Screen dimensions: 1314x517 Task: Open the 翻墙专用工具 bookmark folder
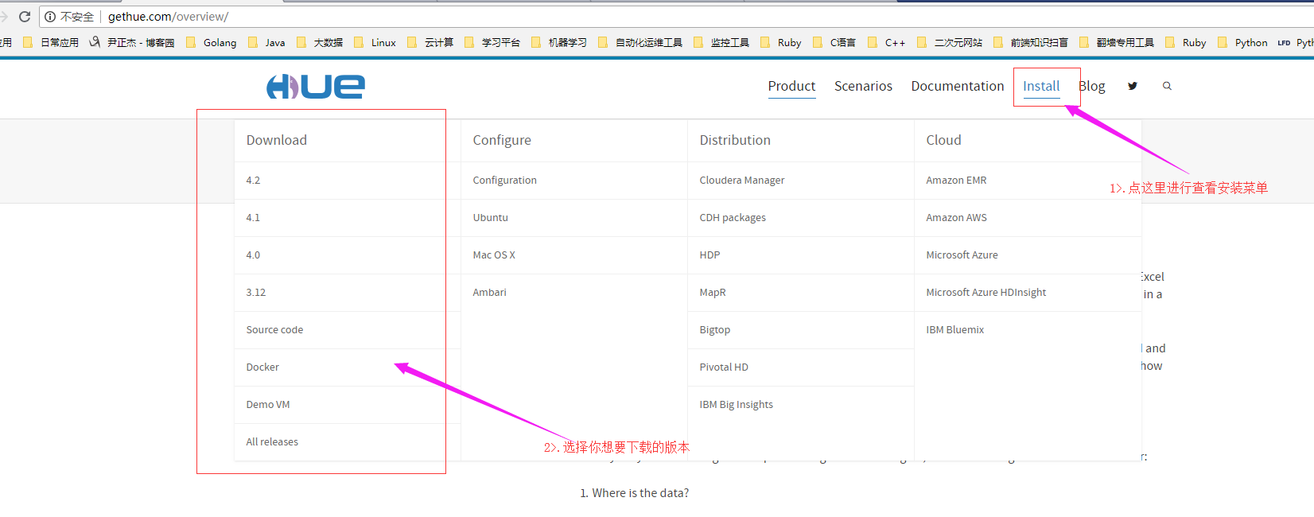1116,43
